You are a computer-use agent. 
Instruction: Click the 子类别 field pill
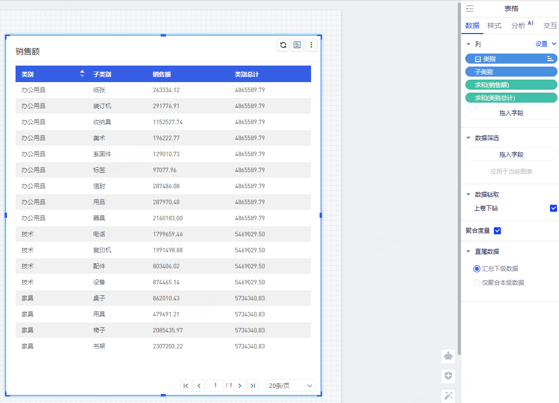(511, 72)
